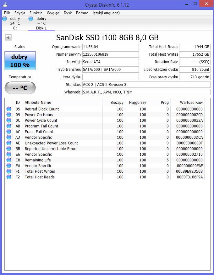Click the 810 count power-on value

[195, 70]
